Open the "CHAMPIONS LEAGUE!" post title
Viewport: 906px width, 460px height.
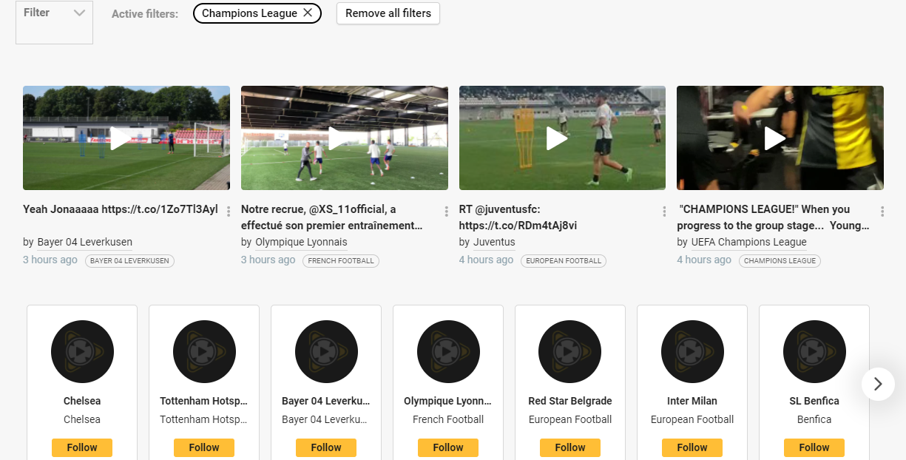773,217
